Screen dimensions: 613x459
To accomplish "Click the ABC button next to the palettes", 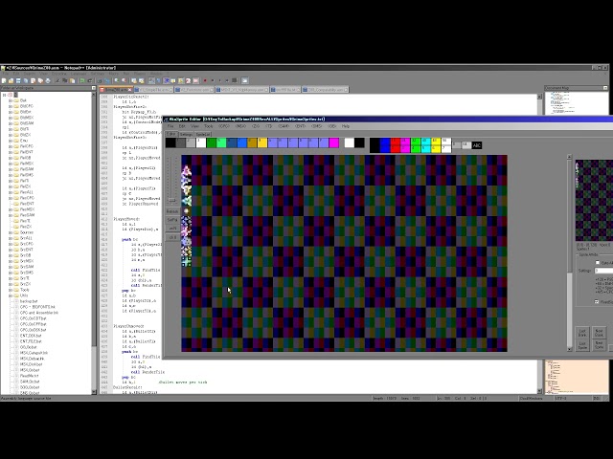I will [477, 145].
